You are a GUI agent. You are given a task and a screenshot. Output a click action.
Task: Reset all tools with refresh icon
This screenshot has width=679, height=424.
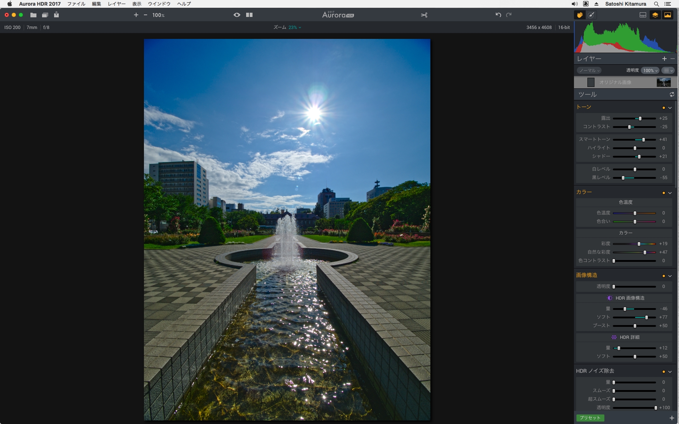pyautogui.click(x=672, y=94)
